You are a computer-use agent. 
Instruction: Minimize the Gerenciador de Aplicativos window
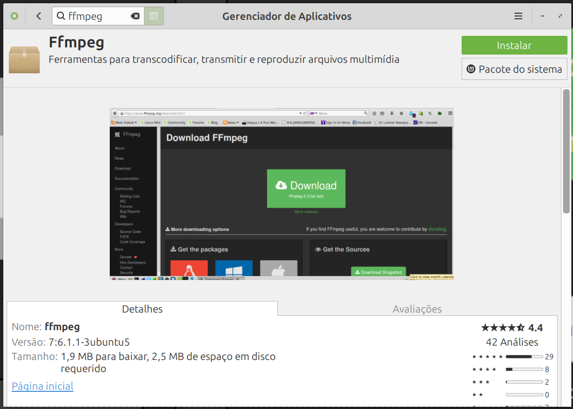(543, 16)
